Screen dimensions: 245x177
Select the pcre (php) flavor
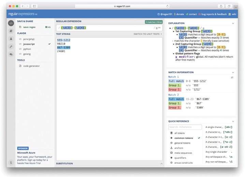tap(29, 39)
